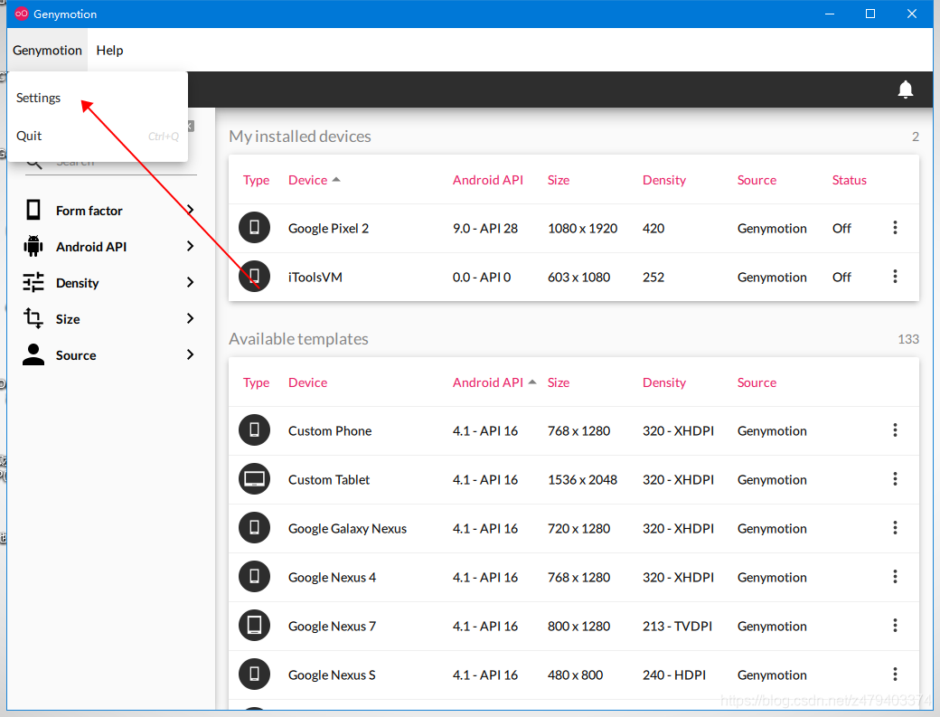Open Google Pixel 2 more options menu

(895, 228)
